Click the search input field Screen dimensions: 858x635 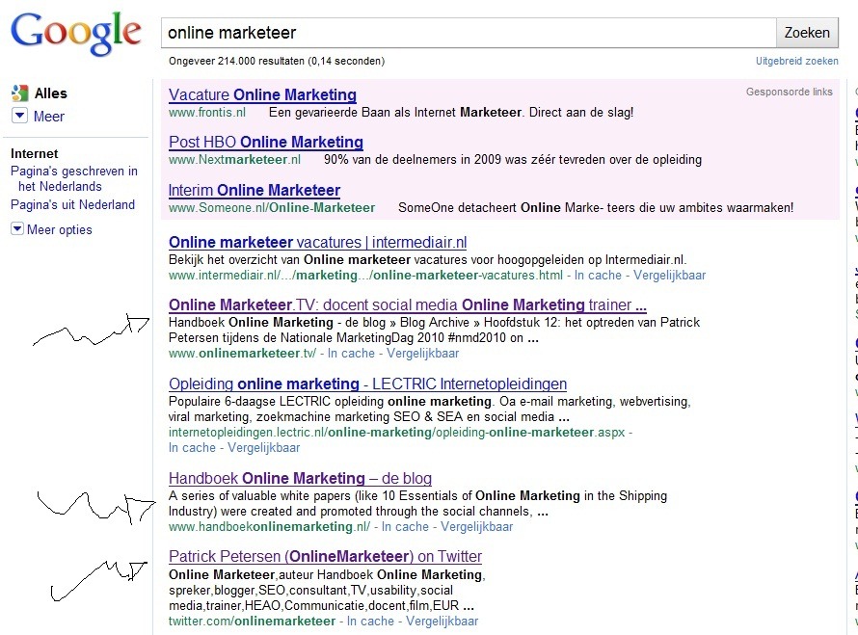(468, 33)
